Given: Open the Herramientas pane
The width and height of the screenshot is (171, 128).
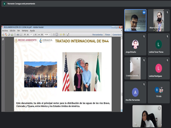Looking at the screenshot, I should click(98, 34).
